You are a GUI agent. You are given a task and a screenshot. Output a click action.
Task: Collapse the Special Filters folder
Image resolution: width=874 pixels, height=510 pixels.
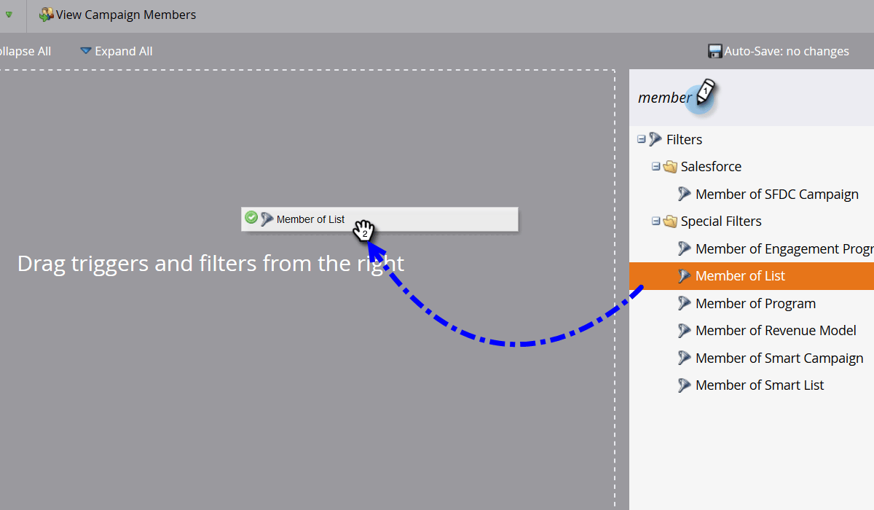click(x=655, y=221)
